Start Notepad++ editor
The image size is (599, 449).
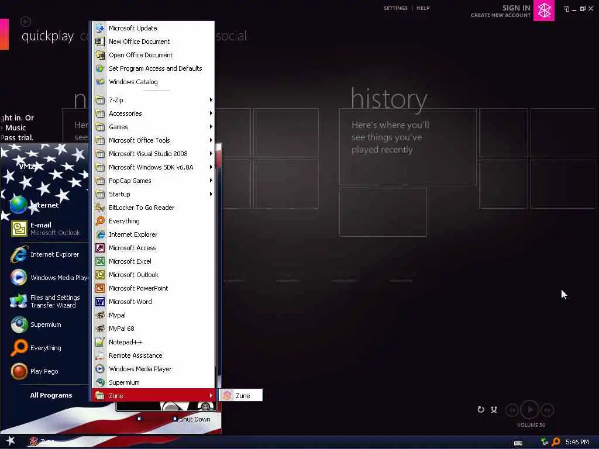tap(153, 342)
